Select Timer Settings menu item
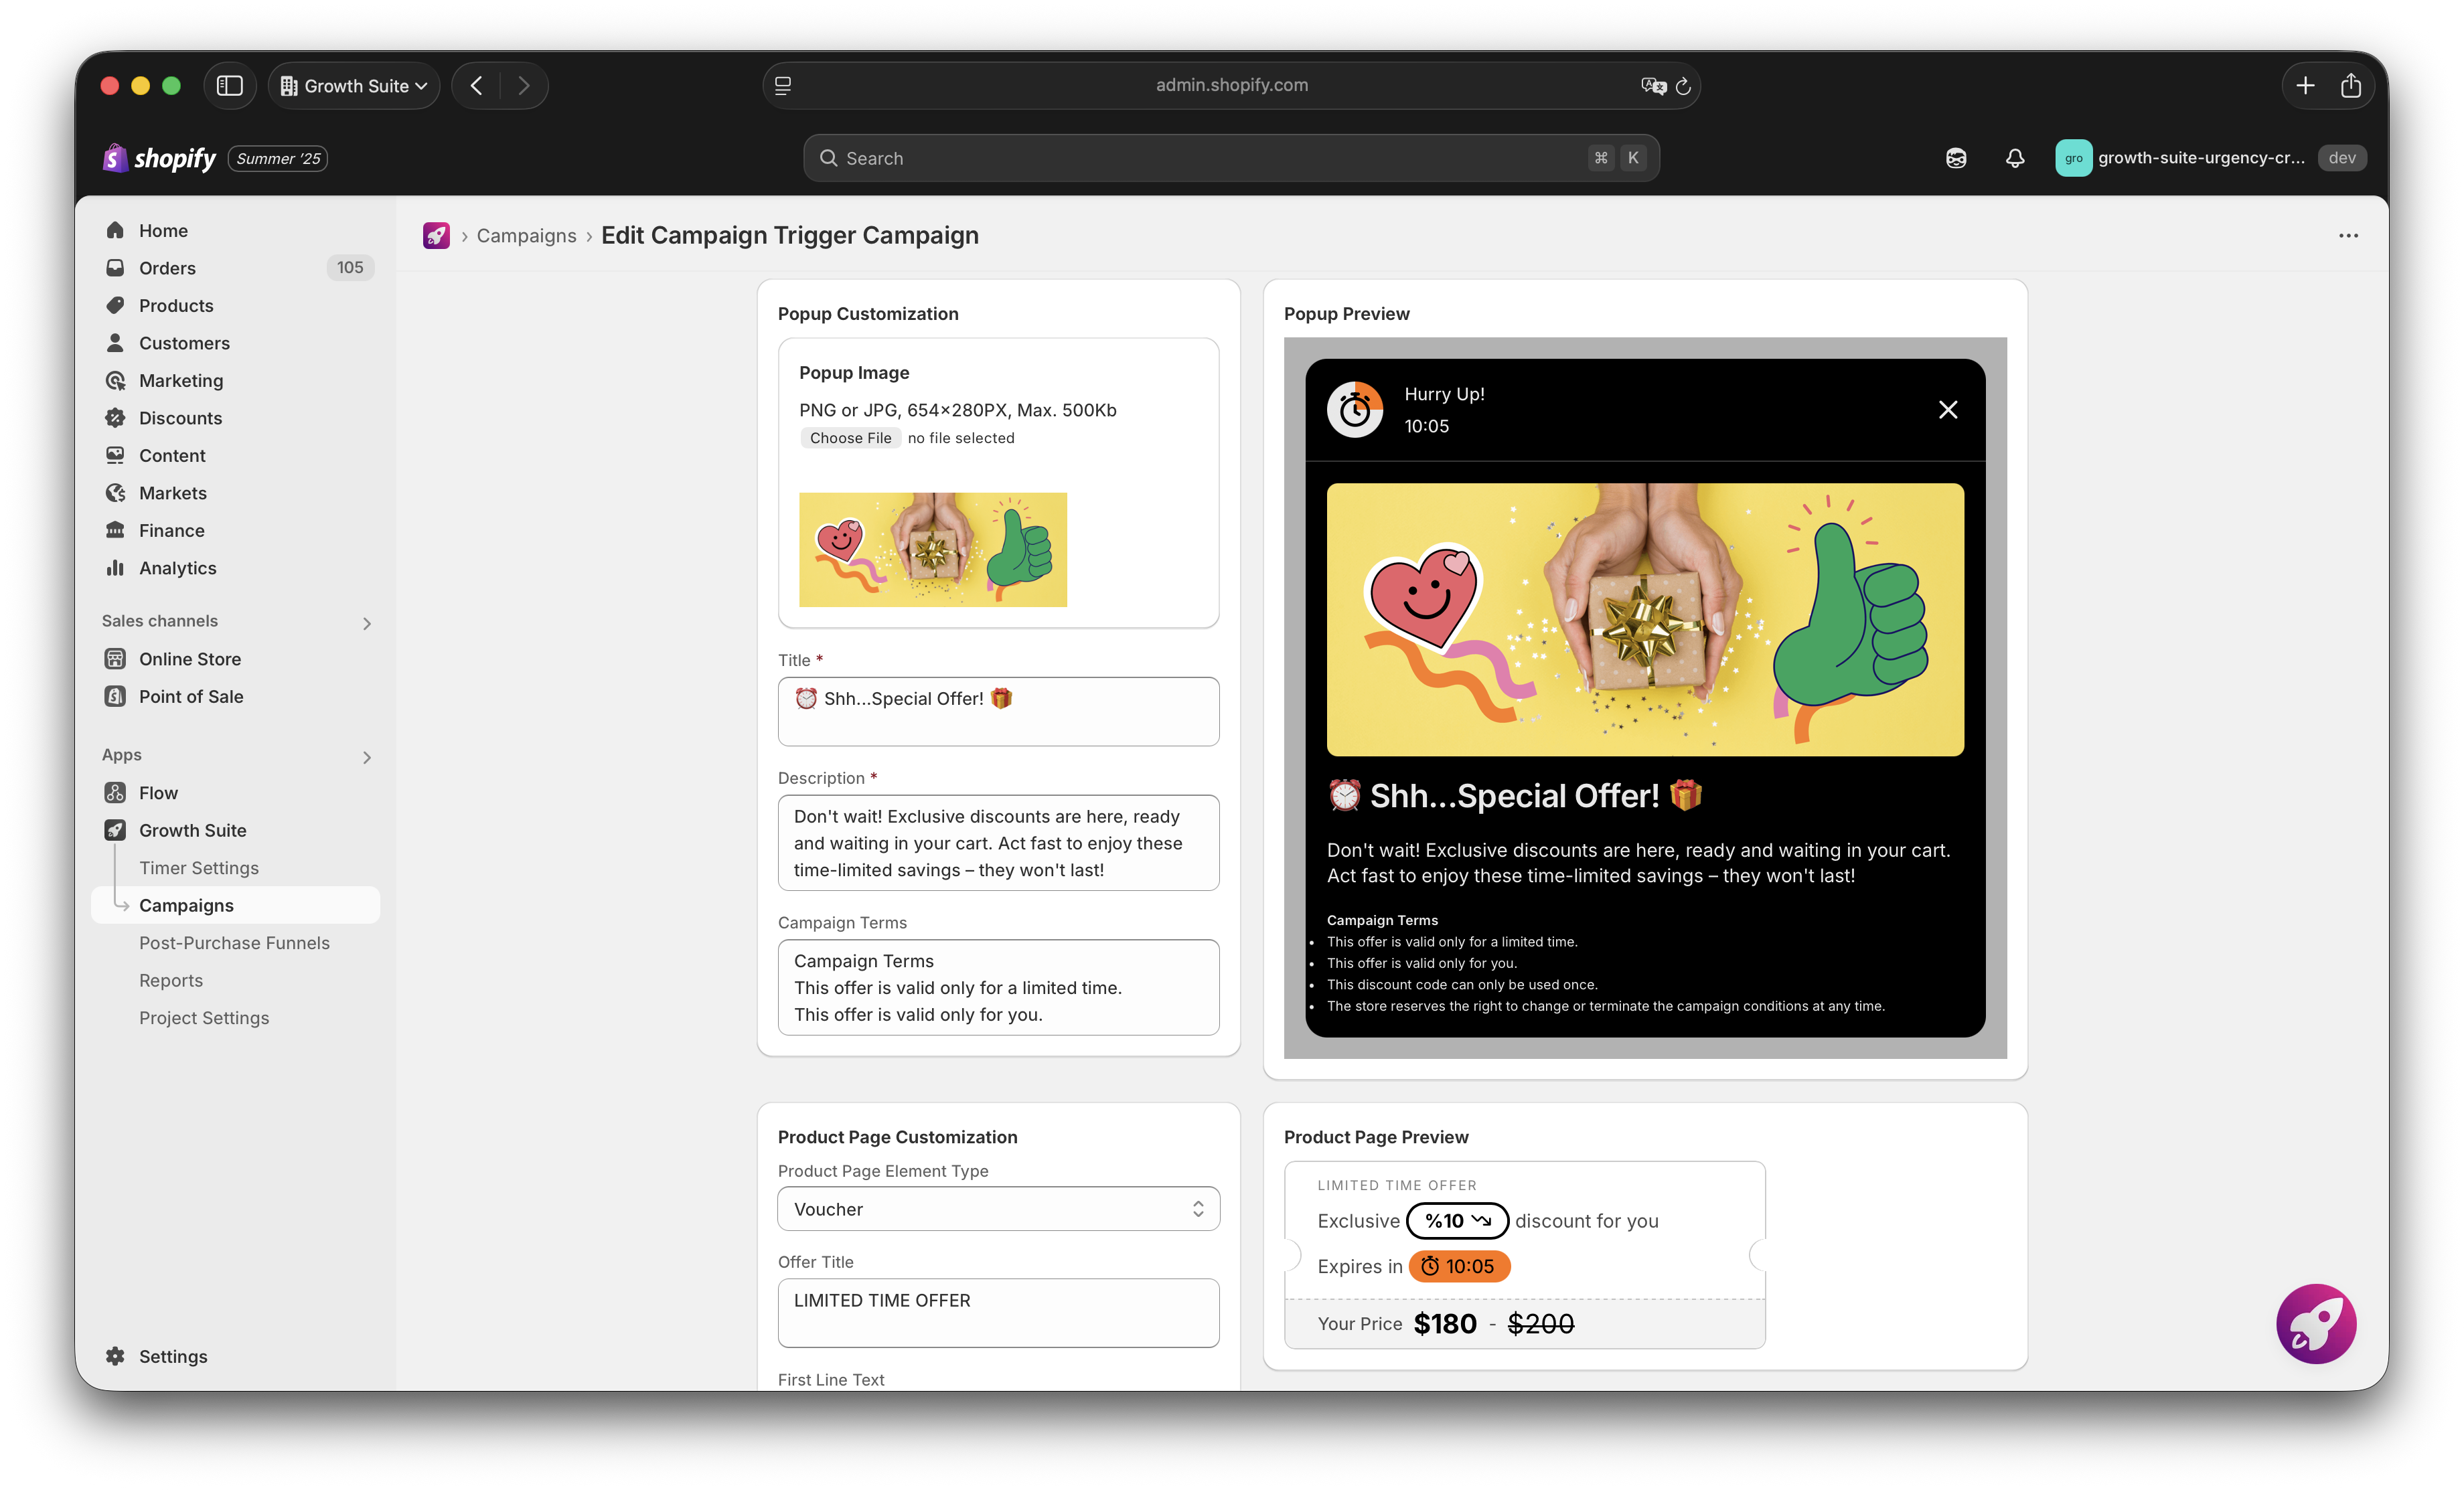This screenshot has height=1490, width=2464. [199, 868]
